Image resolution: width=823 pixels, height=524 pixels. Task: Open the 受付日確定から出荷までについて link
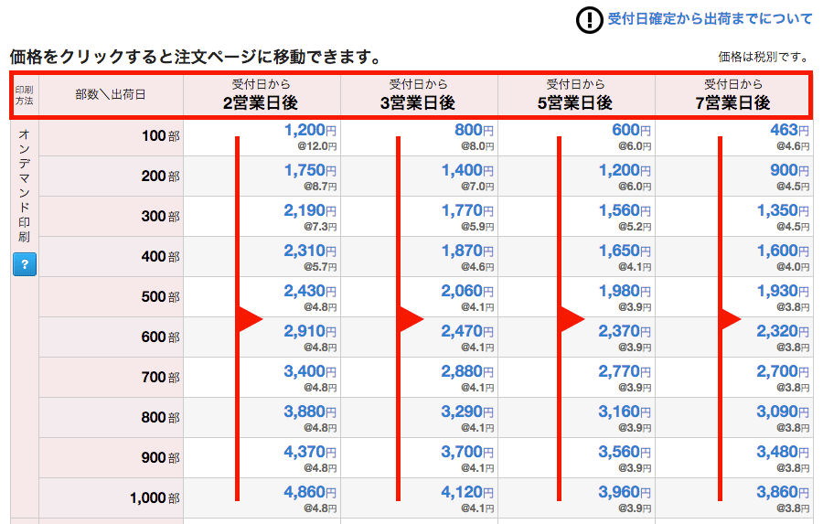710,19
